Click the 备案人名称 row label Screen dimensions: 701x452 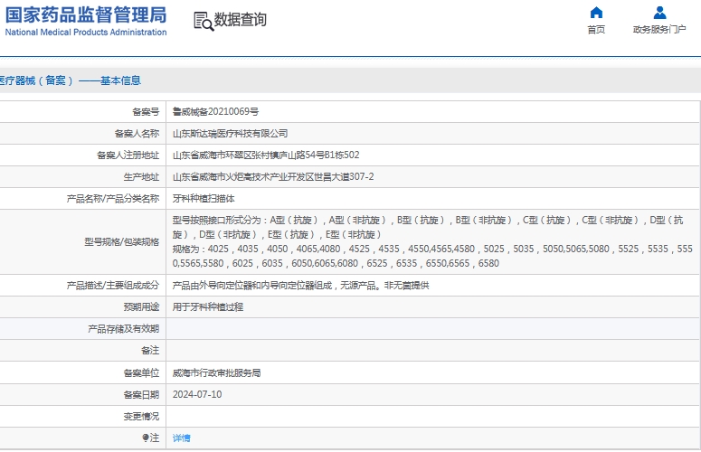[137, 134]
